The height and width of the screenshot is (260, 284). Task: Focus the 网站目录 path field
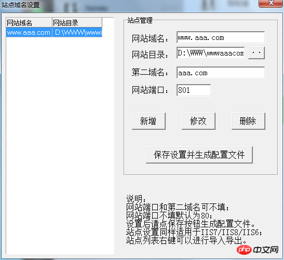pos(210,53)
